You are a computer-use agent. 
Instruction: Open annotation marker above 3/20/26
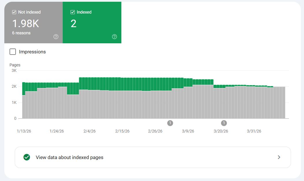pos(224,123)
